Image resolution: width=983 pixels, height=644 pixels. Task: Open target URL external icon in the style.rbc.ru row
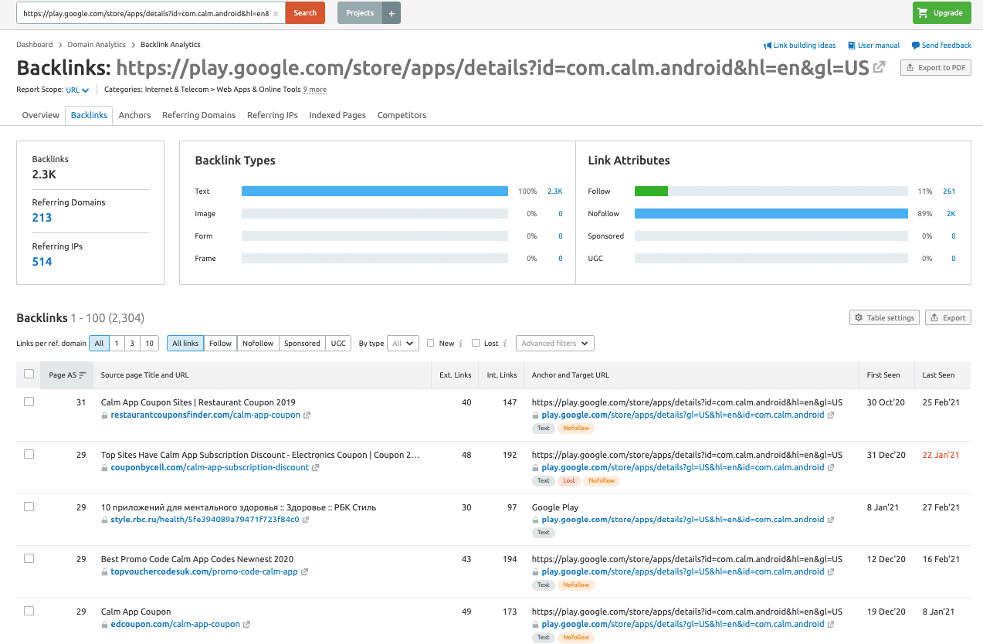pyautogui.click(x=831, y=520)
